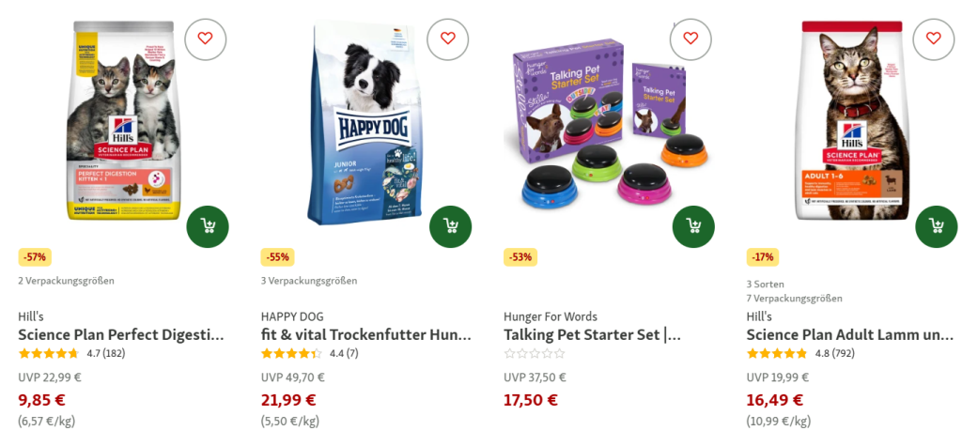Add Happy Dog fit & vital to cart

(x=451, y=227)
